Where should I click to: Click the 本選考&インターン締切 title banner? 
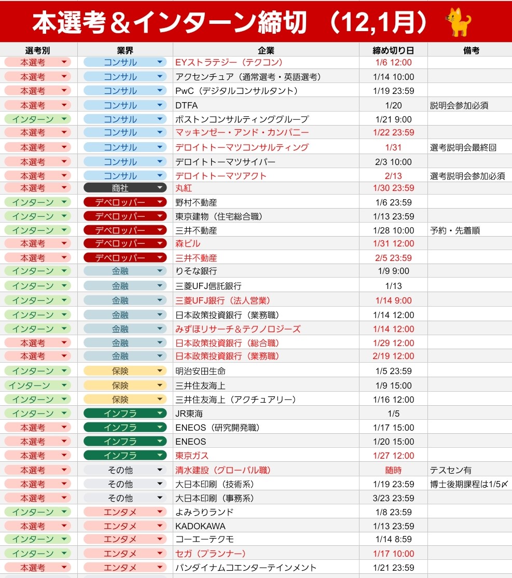pyautogui.click(x=256, y=21)
